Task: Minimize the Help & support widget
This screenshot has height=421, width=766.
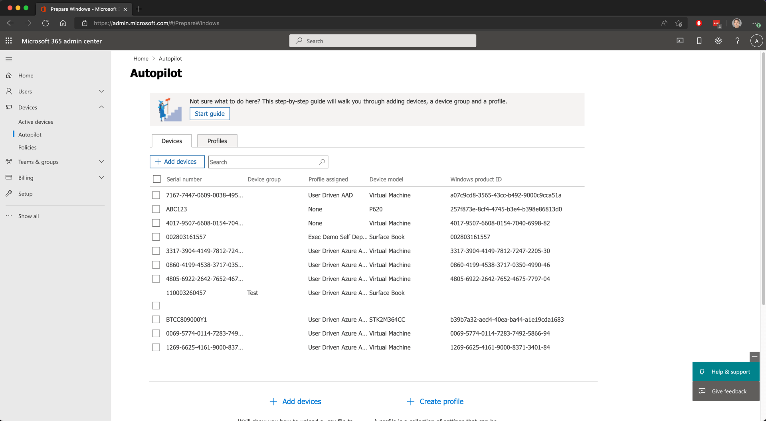Action: tap(754, 357)
